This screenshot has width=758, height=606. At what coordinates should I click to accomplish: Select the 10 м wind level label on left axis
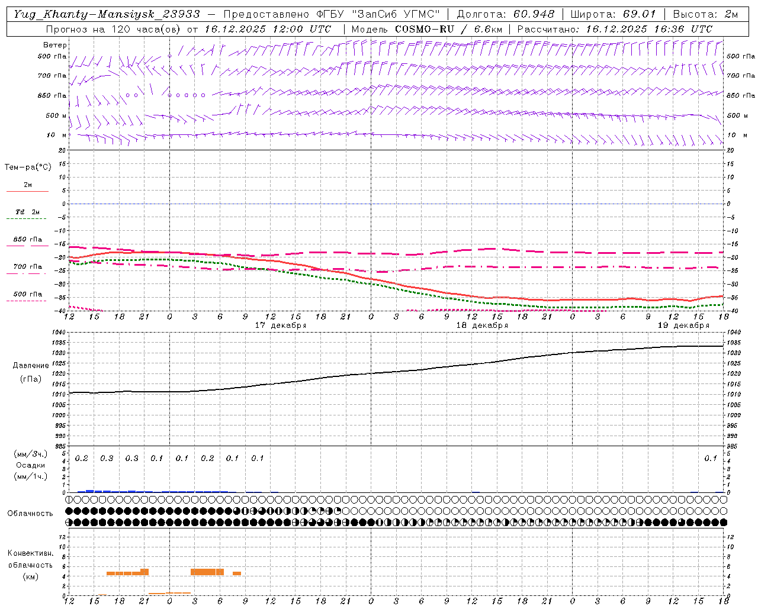click(56, 135)
